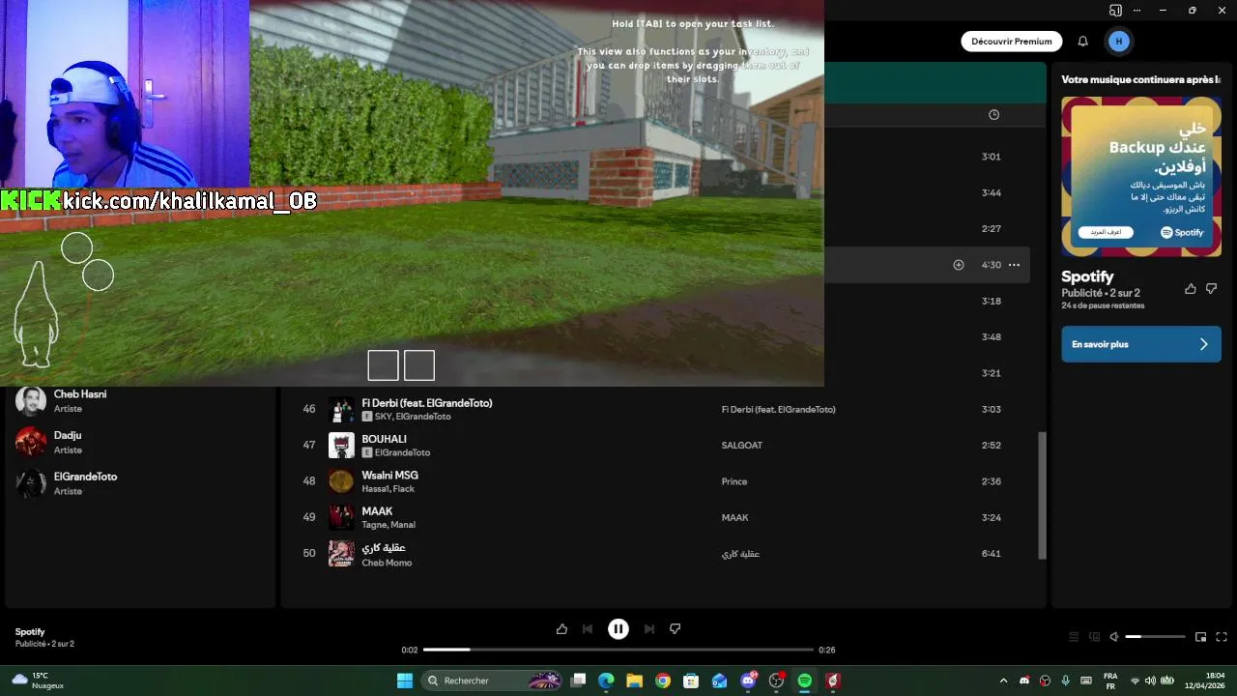Viewport: 1237px width, 696px height.
Task: Open the Mail app from the taskbar
Action: (x=719, y=681)
